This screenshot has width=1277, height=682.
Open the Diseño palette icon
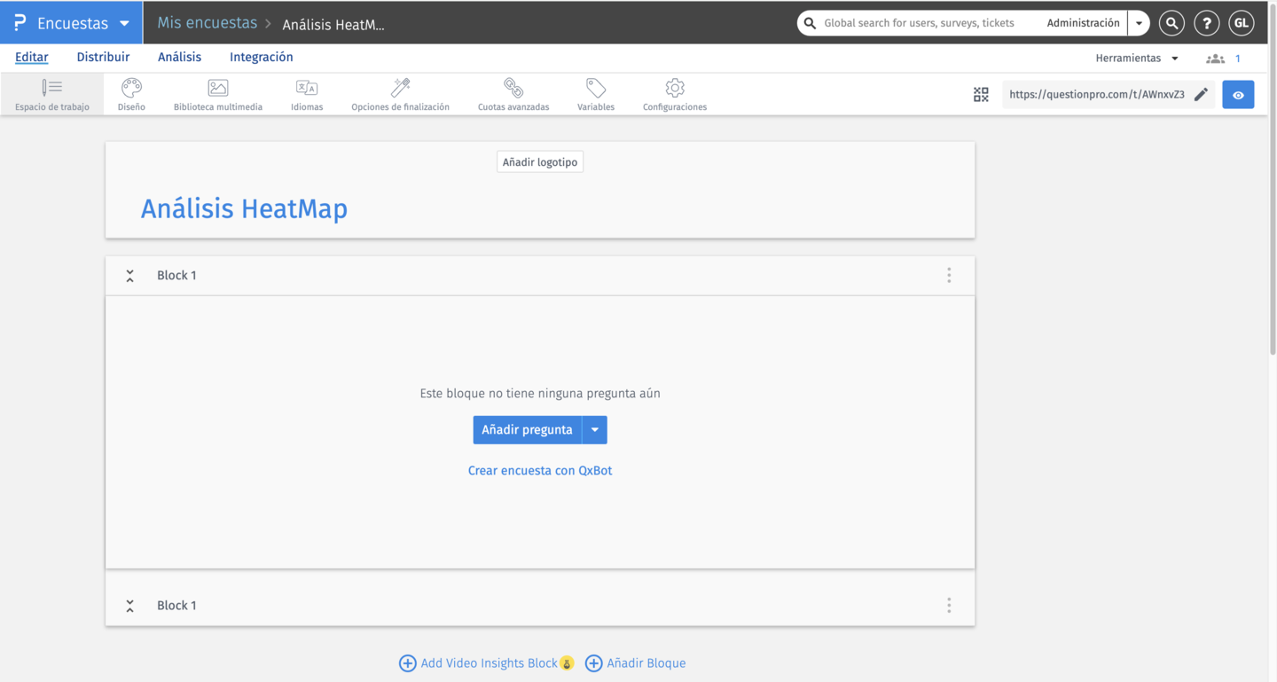[131, 87]
